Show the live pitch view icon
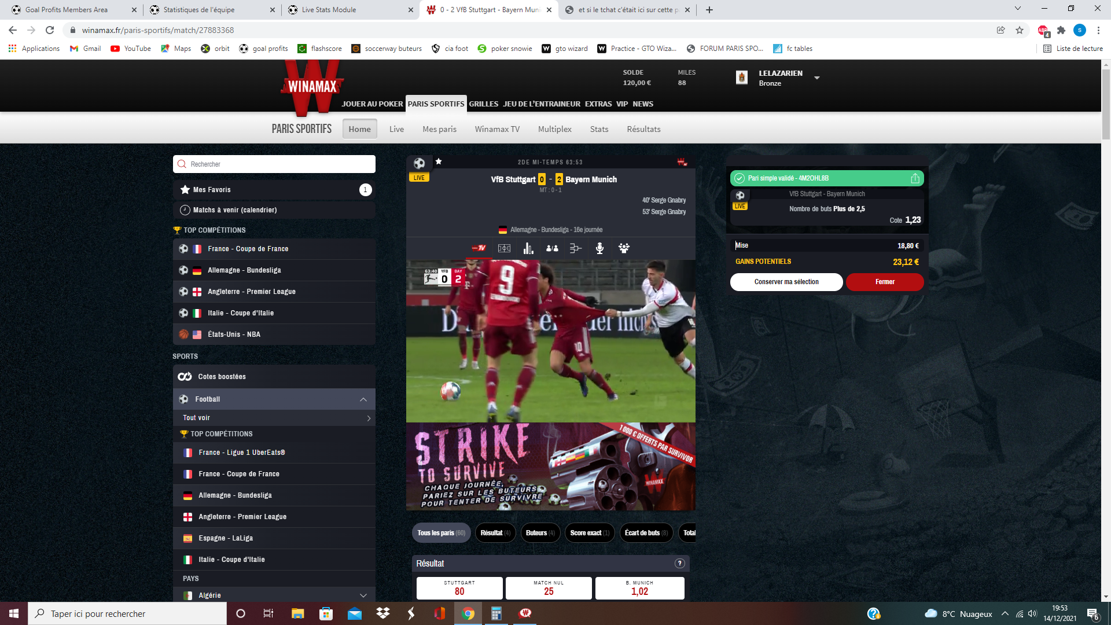Viewport: 1111px width, 625px height. [504, 248]
